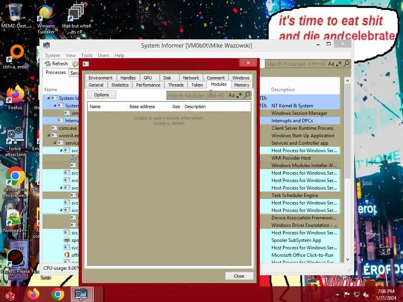Open the 'ctrl+a, enter' desktop shortcut
403x302 pixels.
[x=15, y=57]
